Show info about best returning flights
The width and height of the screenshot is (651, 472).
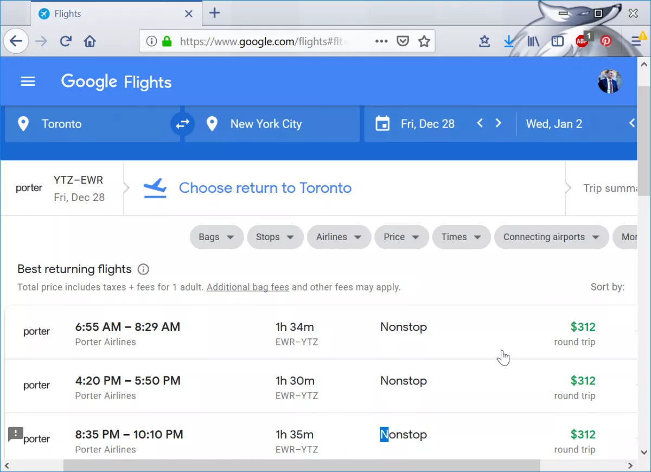(x=143, y=269)
